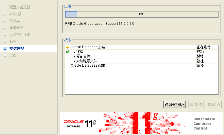Select the 典型安装 step

[16, 28]
